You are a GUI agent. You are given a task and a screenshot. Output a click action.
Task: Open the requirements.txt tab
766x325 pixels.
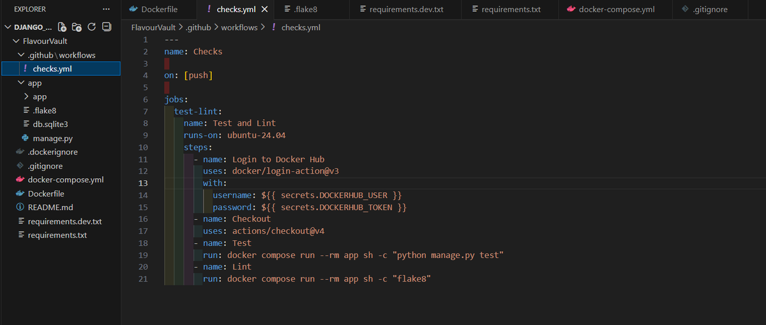click(511, 10)
